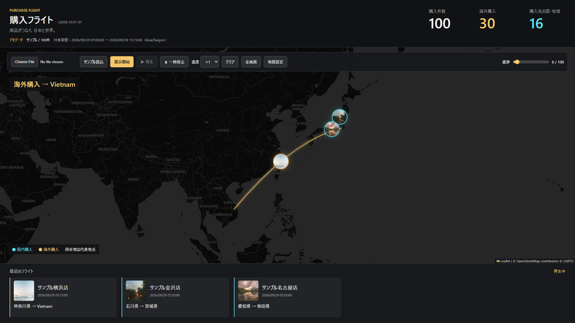Click the 再生中 status label
The height and width of the screenshot is (323, 575).
[559, 271]
